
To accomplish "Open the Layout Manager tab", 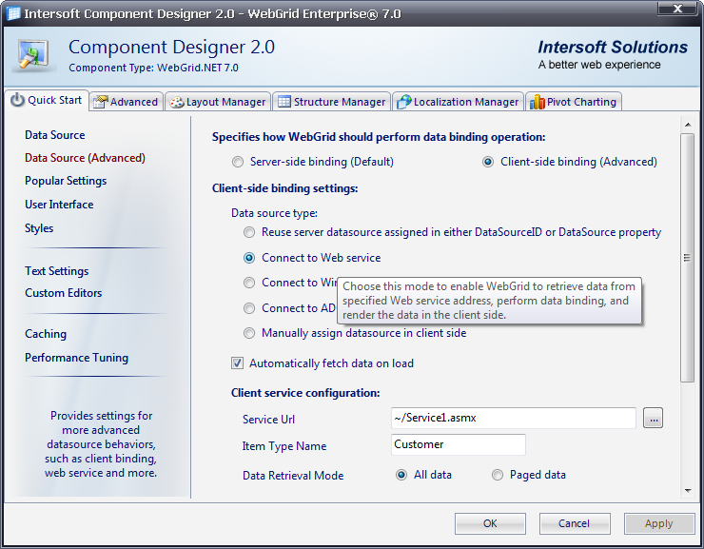I will tap(218, 102).
